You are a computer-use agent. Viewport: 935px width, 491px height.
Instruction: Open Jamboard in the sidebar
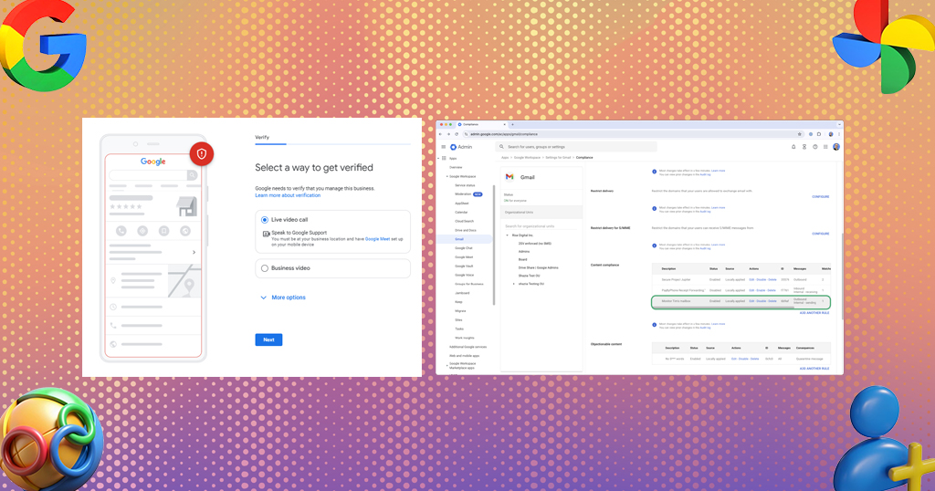(x=462, y=293)
